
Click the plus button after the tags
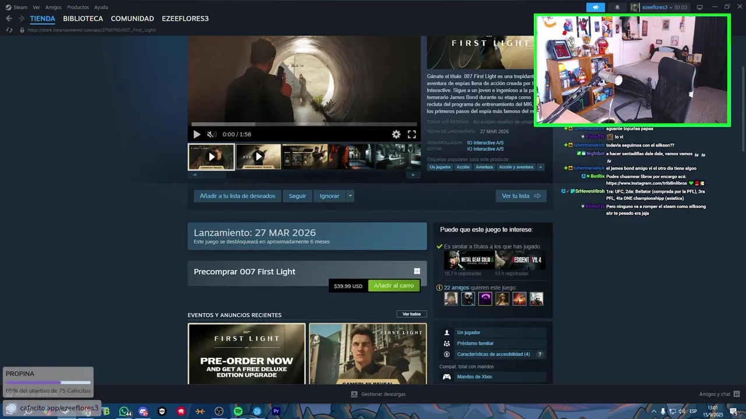click(x=540, y=167)
